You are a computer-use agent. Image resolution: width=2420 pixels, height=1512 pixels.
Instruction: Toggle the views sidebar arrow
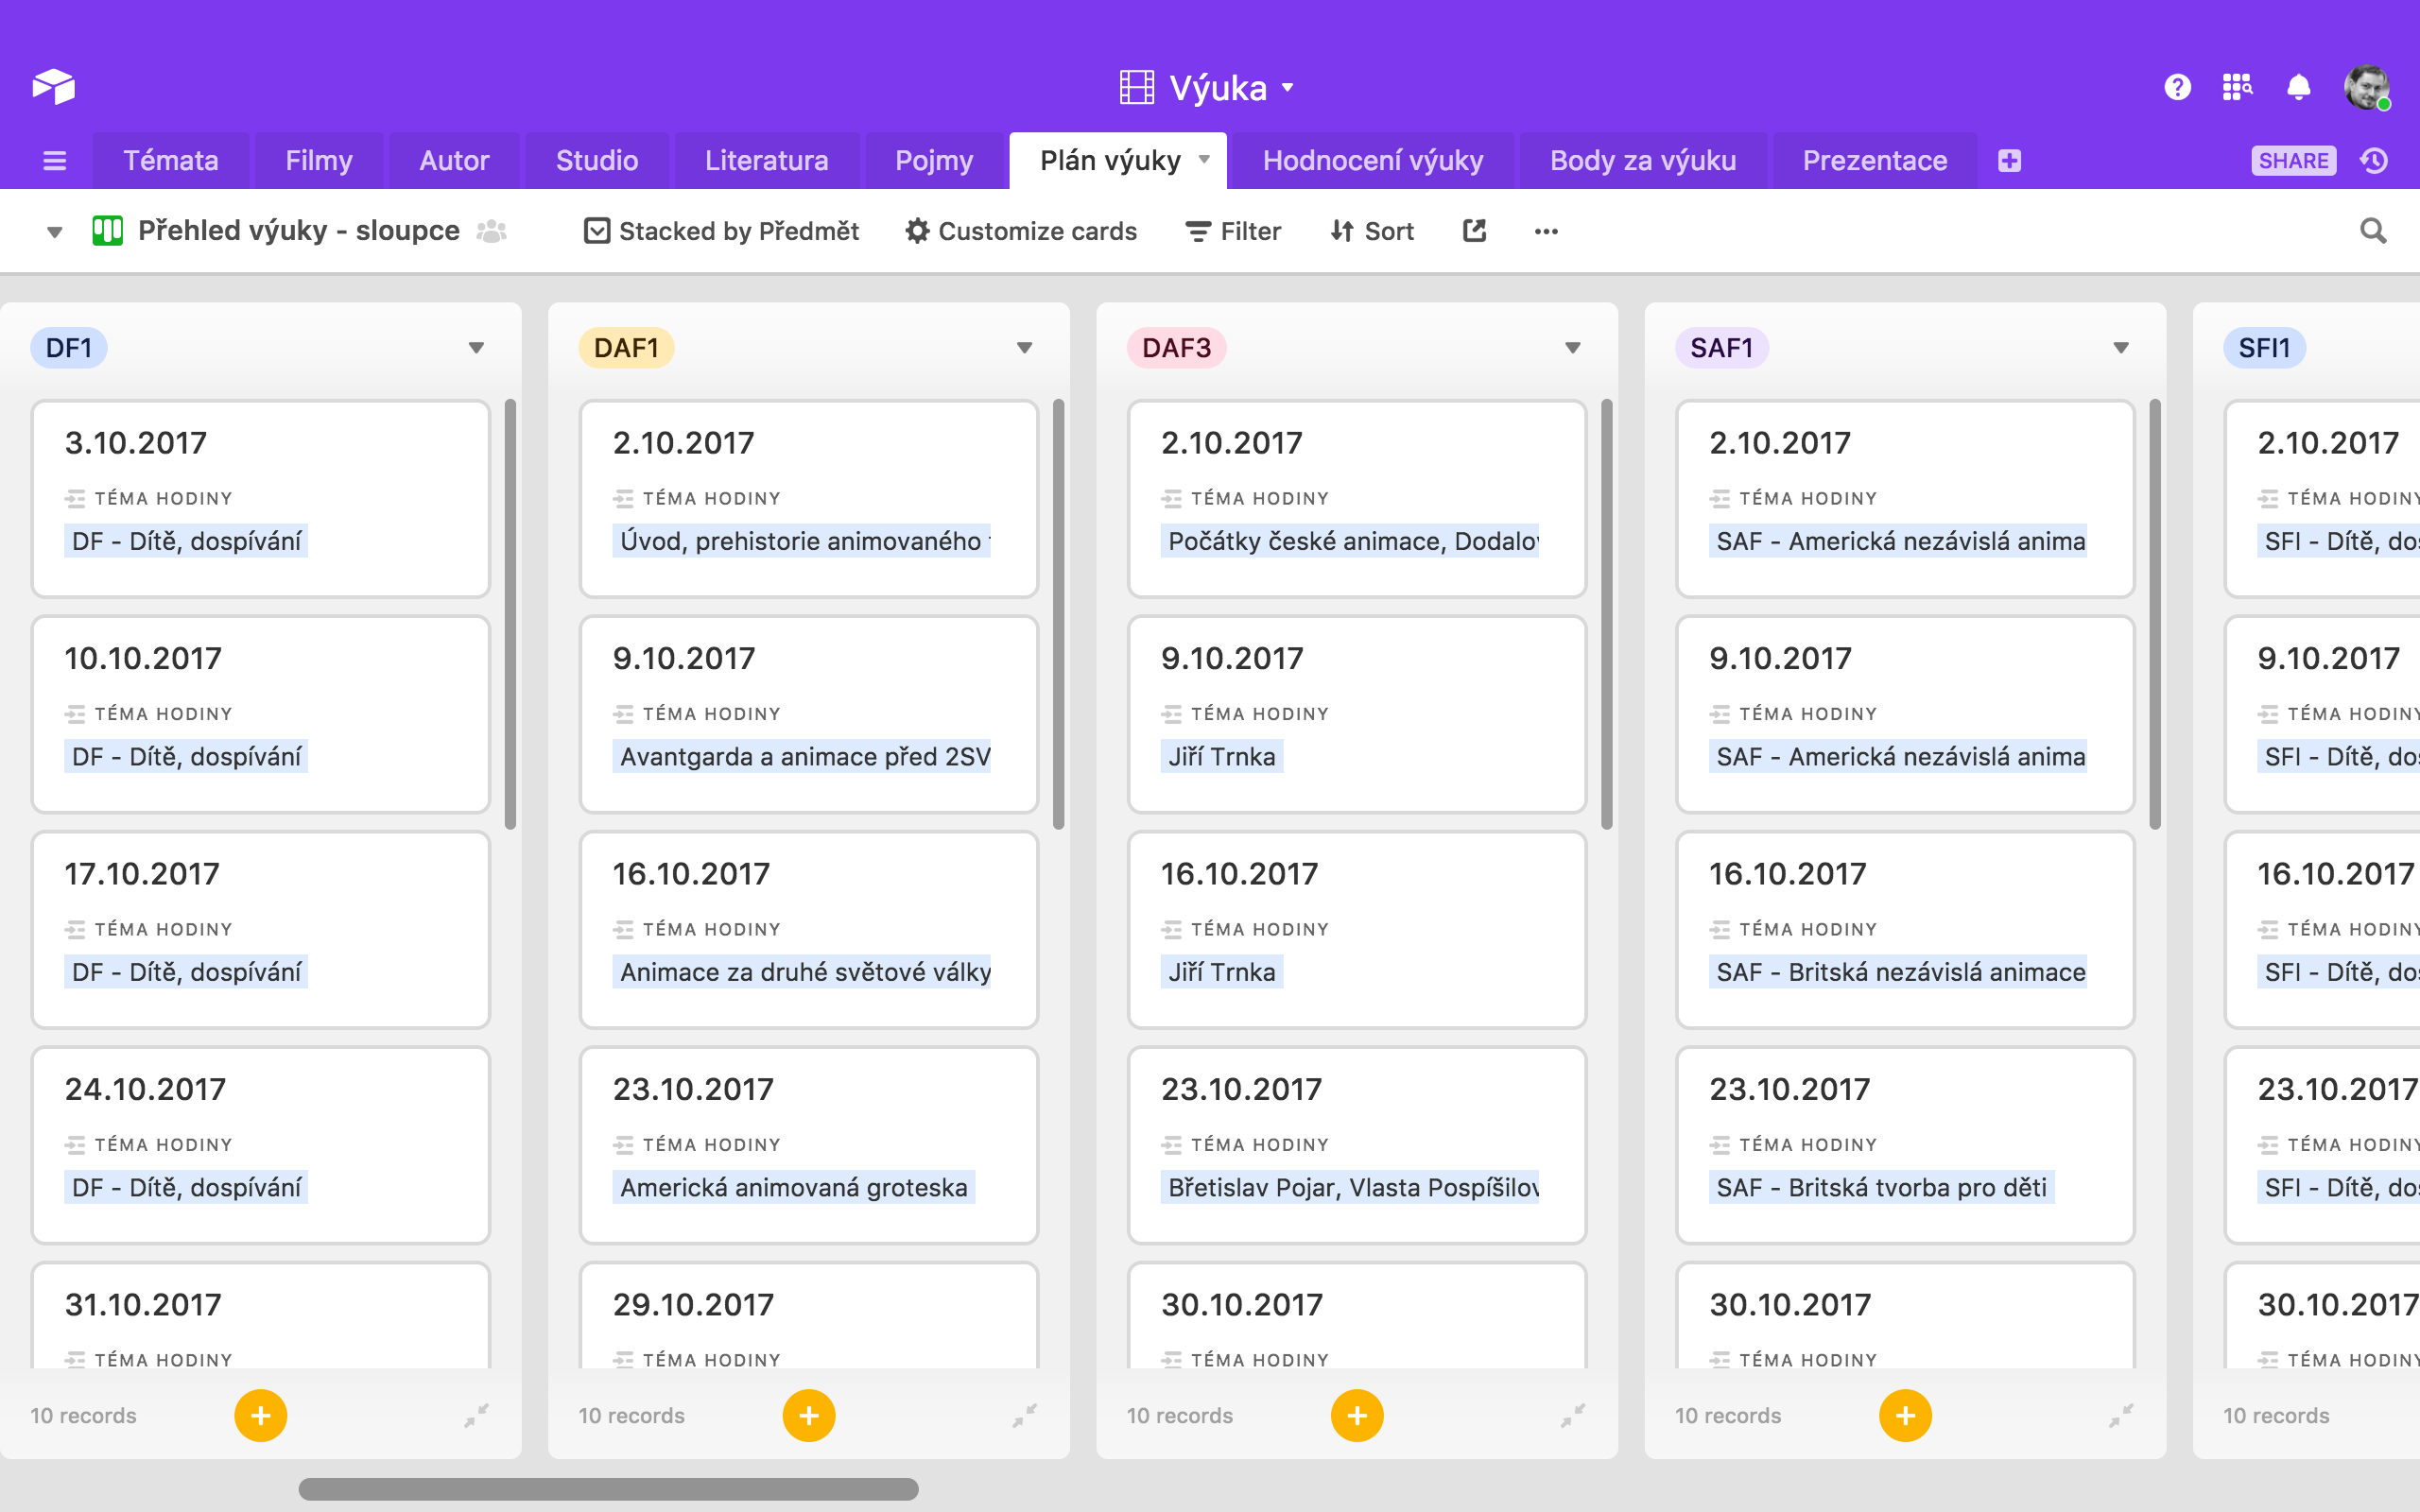(55, 232)
